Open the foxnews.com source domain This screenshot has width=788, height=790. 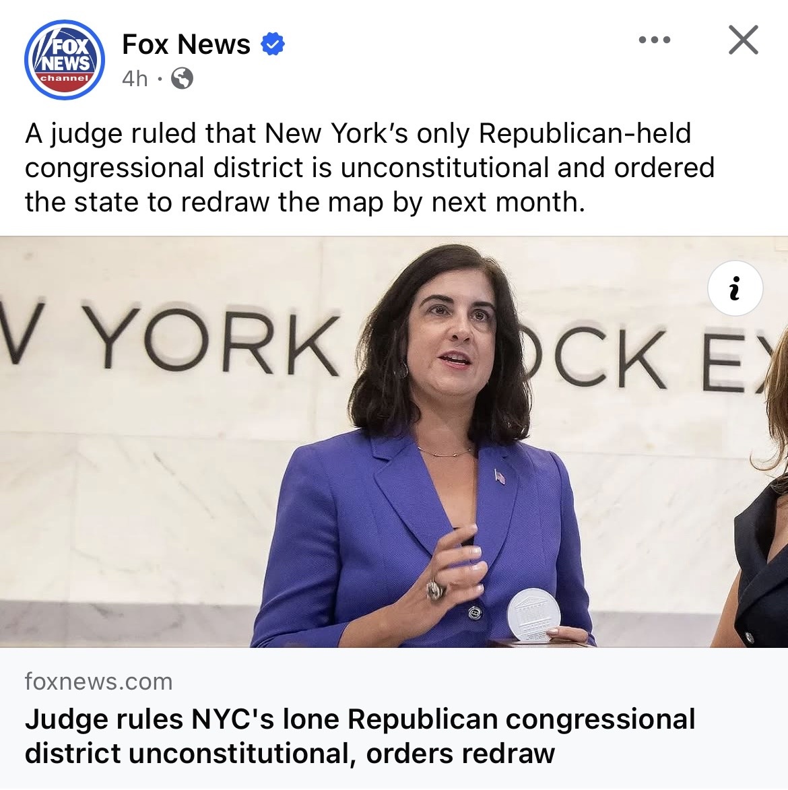pos(99,682)
